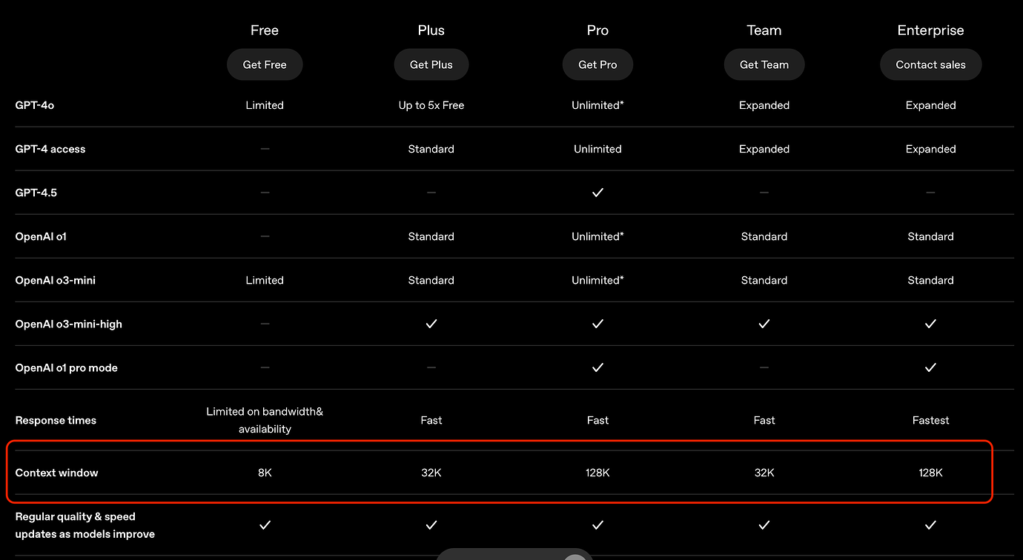Viewport: 1023px width, 560px height.
Task: Click the Context window row label
Action: pyautogui.click(x=57, y=473)
